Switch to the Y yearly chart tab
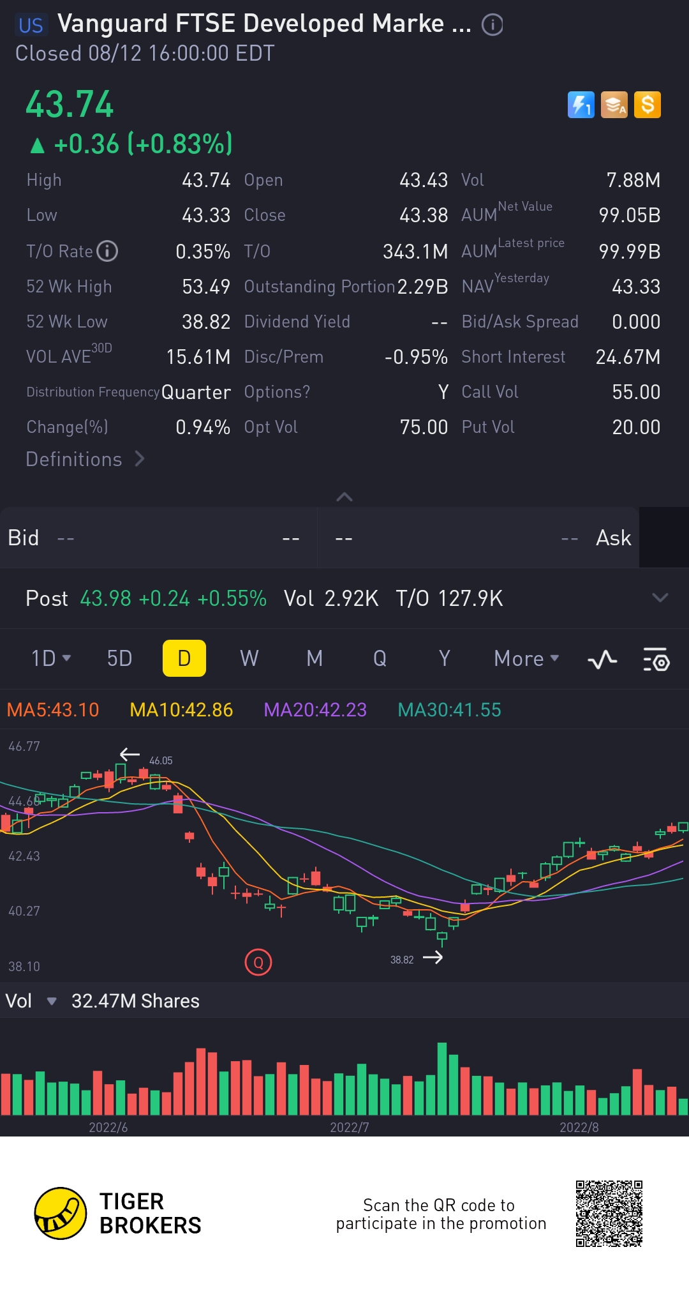This screenshot has width=689, height=1291. click(445, 658)
